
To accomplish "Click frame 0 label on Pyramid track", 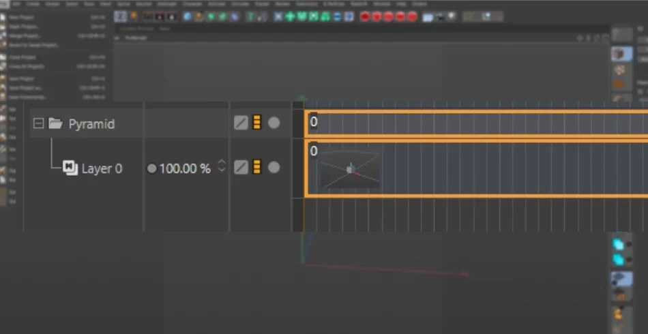I will coord(314,122).
